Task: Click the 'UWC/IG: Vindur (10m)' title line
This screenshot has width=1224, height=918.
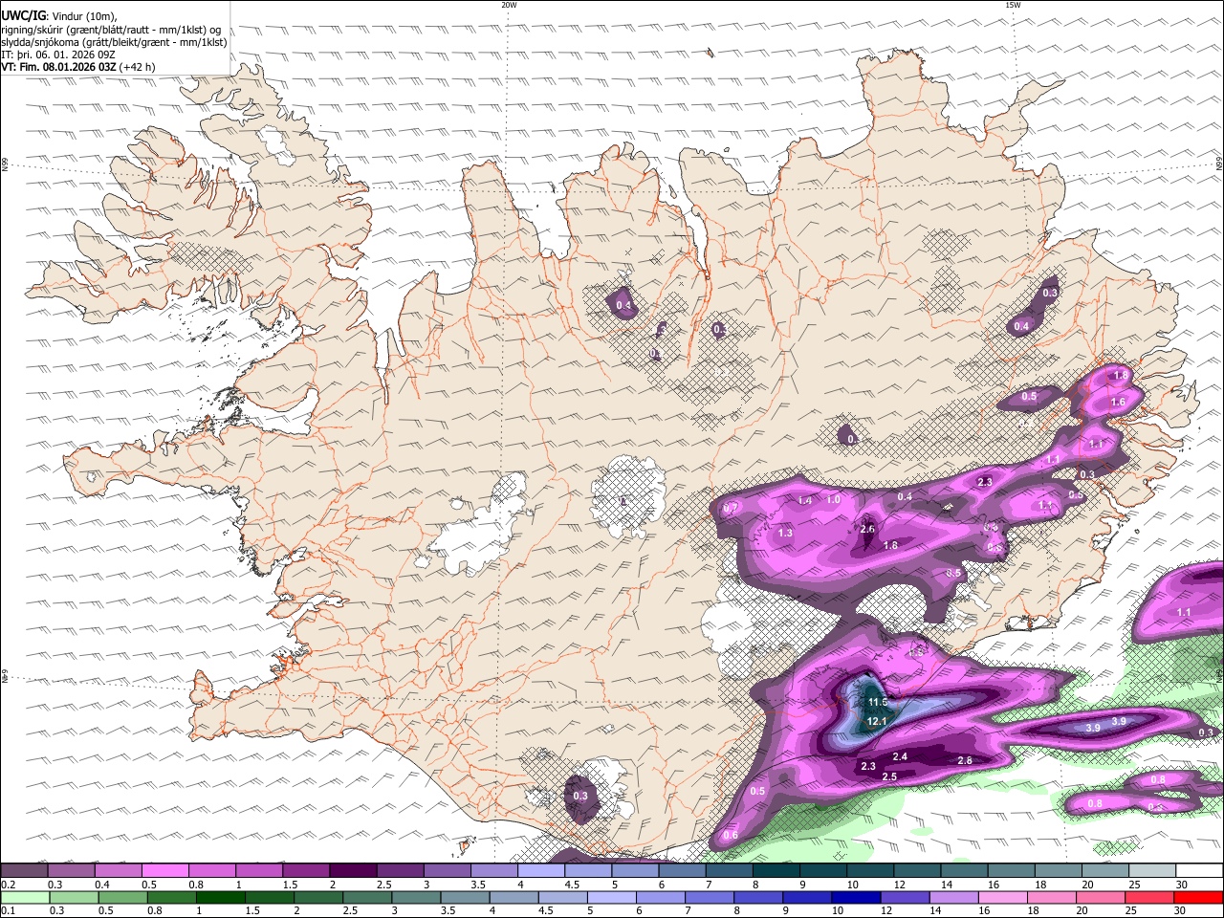Action: click(x=60, y=15)
